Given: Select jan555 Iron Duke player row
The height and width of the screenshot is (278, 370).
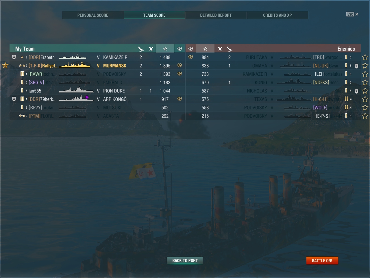Looking at the screenshot, I should pos(97,91).
